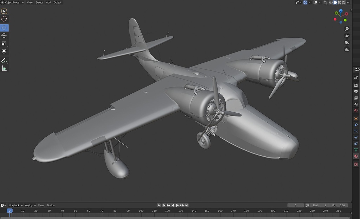Open the Object Mode dropdown
The height and width of the screenshot is (219, 360).
pos(12,2)
